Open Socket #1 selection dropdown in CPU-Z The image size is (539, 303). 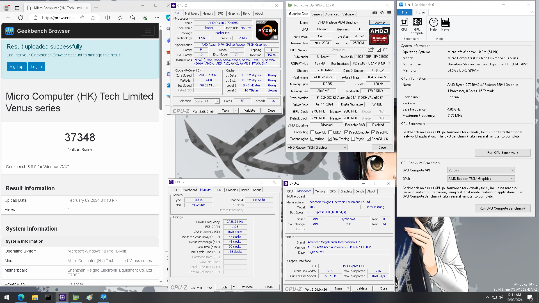[207, 101]
